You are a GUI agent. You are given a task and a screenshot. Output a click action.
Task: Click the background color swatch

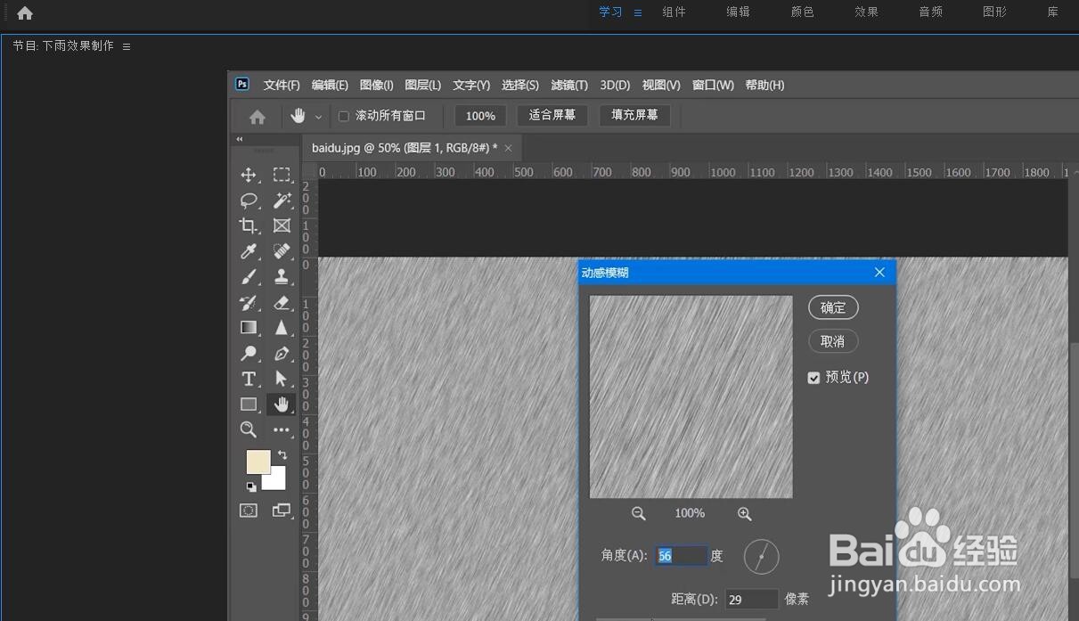click(277, 481)
